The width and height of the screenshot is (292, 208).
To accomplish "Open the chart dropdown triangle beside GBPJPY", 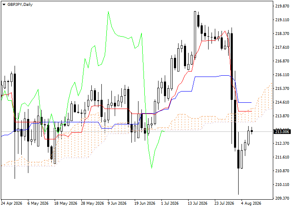I will pyautogui.click(x=4, y=5).
